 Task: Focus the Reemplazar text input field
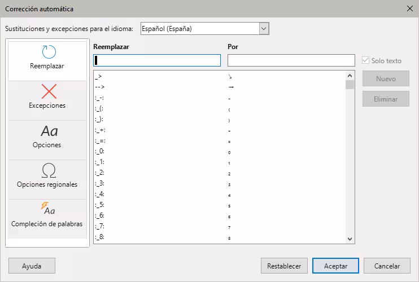tap(157, 60)
